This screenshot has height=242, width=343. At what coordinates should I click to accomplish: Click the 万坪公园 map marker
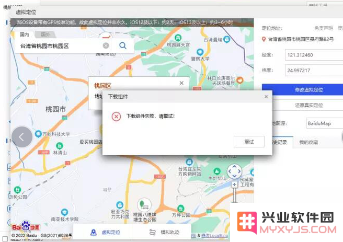pyautogui.click(x=180, y=209)
